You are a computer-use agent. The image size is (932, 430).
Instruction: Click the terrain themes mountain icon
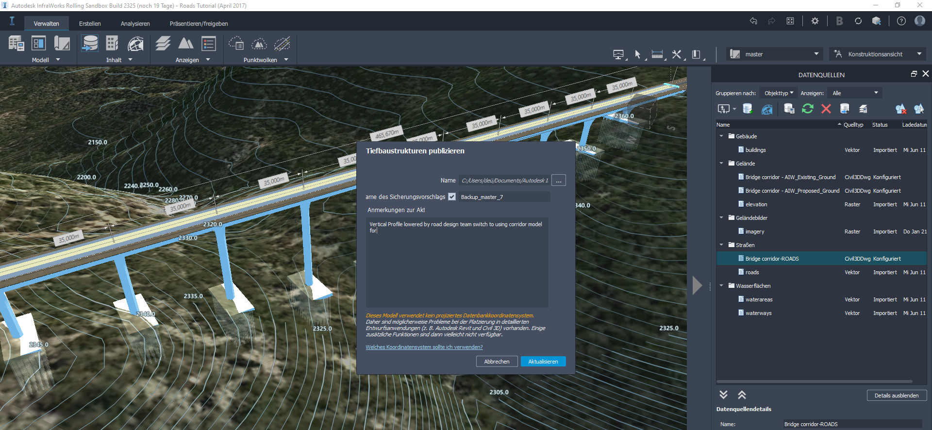[186, 44]
